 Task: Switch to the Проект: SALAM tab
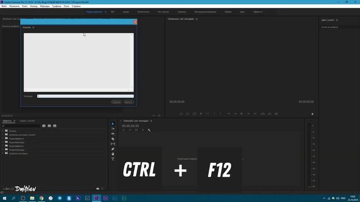[x=27, y=121]
